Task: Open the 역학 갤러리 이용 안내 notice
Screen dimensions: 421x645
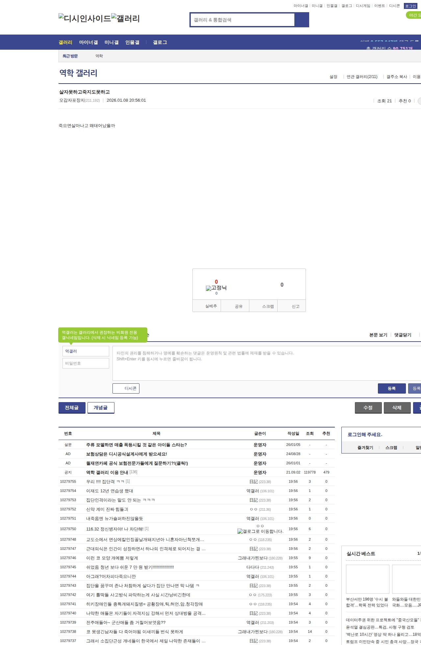Action: pyautogui.click(x=107, y=472)
